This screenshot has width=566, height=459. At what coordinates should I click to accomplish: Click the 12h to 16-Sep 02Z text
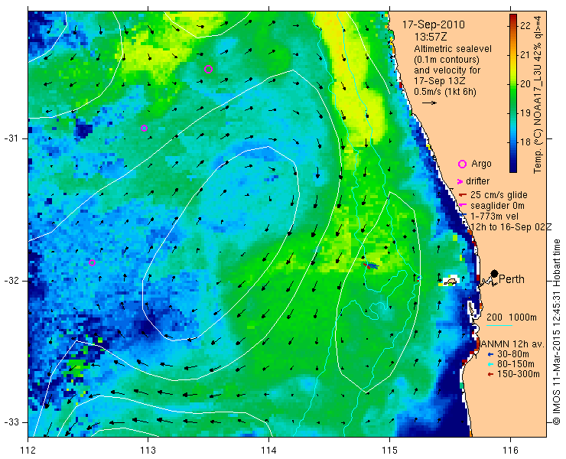[511, 226]
